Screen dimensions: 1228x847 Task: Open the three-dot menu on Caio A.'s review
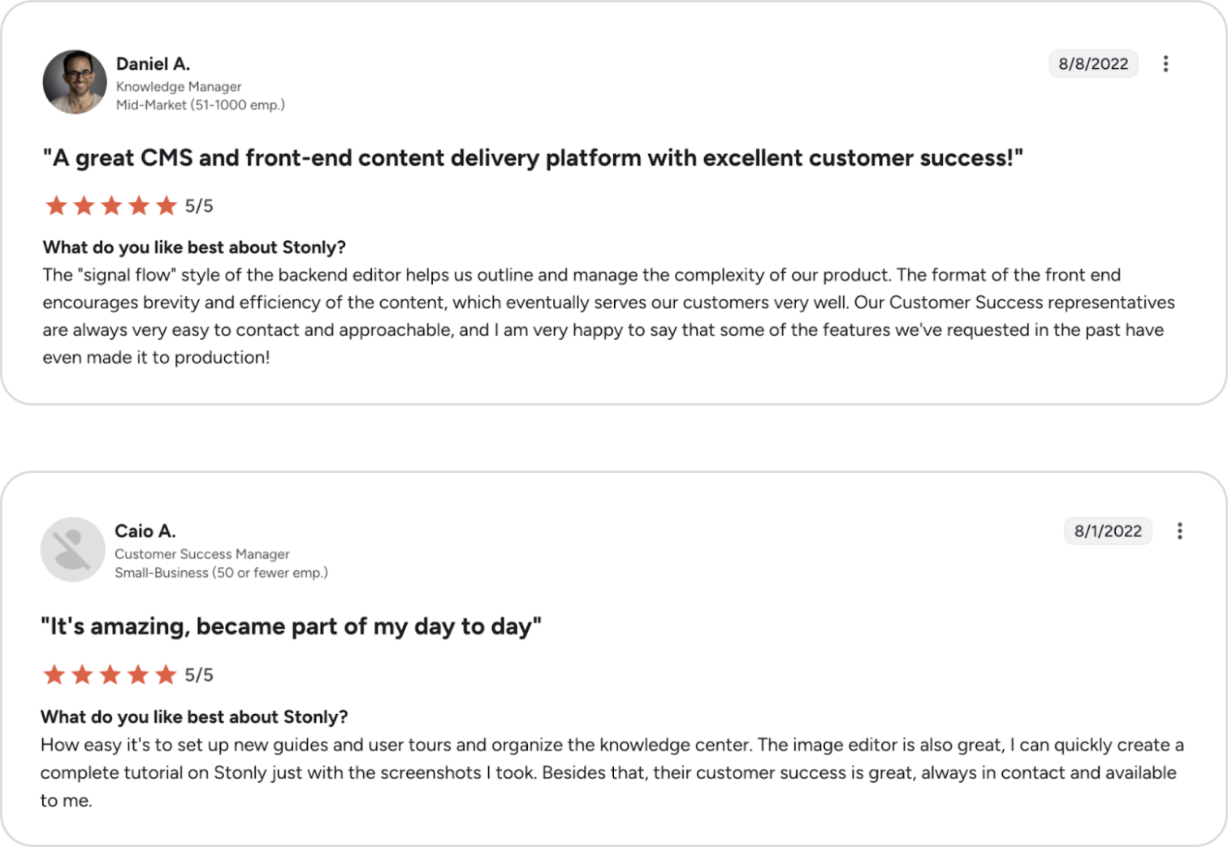coord(1179,531)
